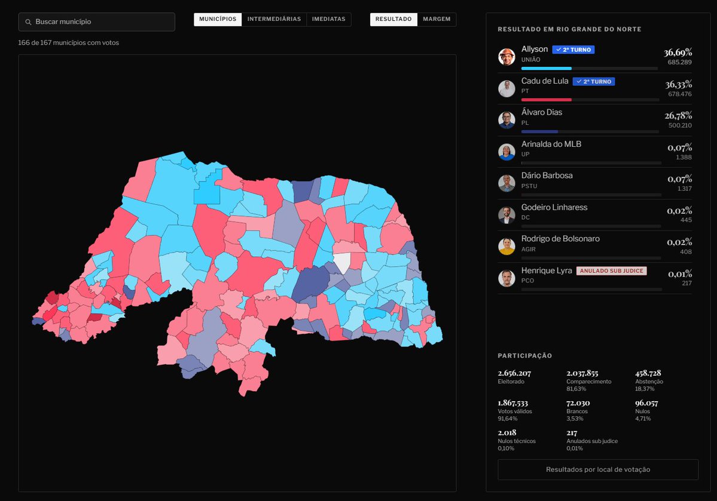Click the 96.057 Nulos figure

coord(646,403)
